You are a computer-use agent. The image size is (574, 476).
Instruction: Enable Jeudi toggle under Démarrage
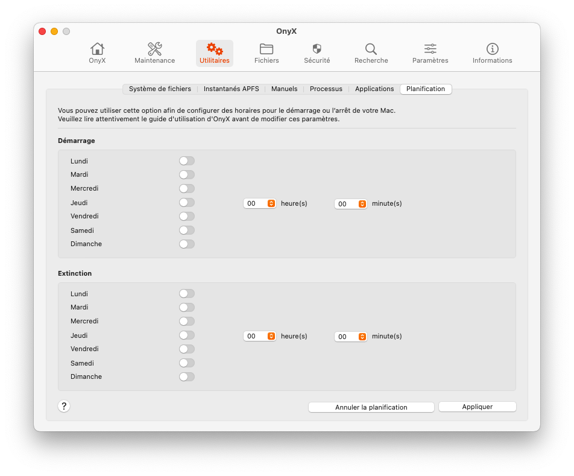[x=187, y=203]
